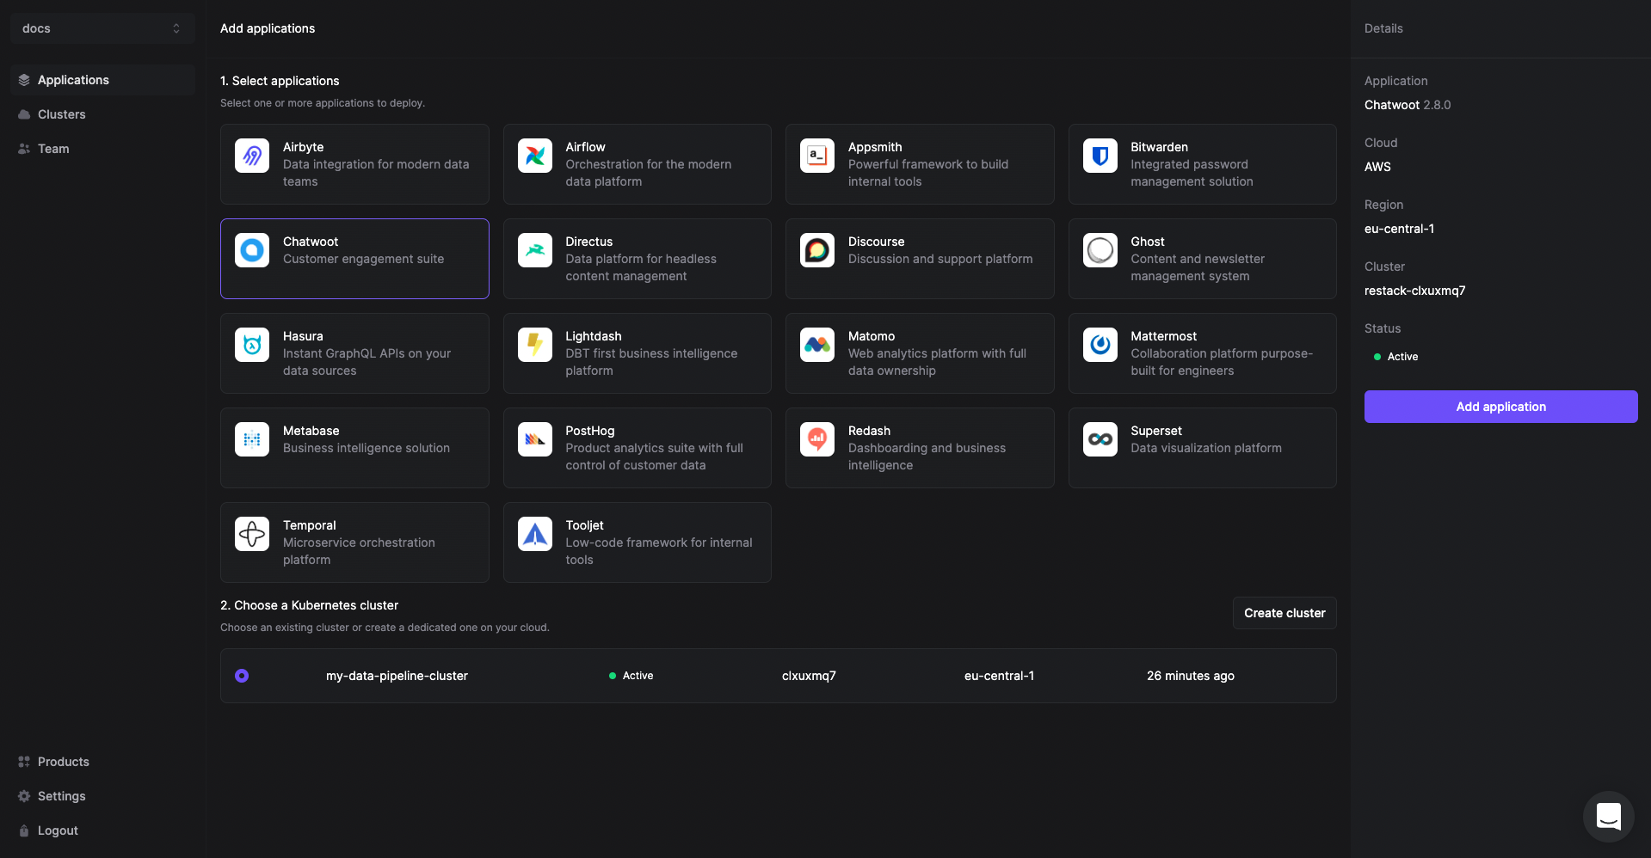Click the Matomo logo icon

pos(817,345)
